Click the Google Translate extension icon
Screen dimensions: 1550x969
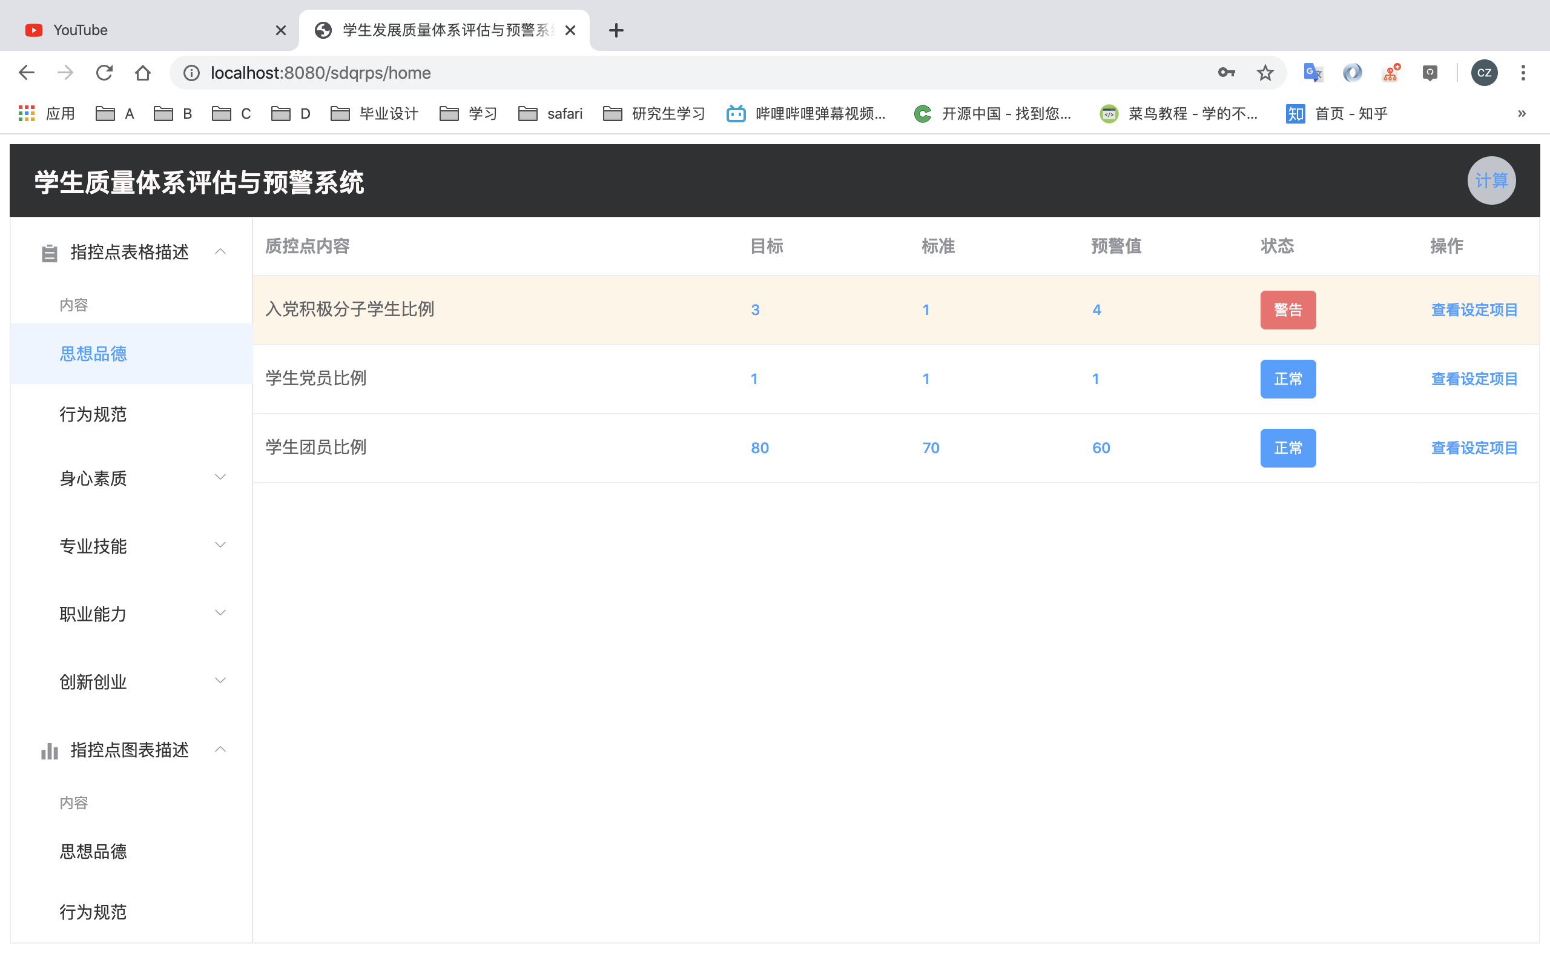tap(1313, 73)
